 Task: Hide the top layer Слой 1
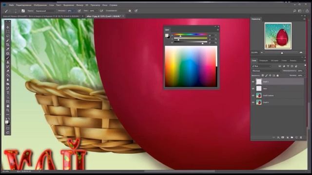(x=253, y=82)
